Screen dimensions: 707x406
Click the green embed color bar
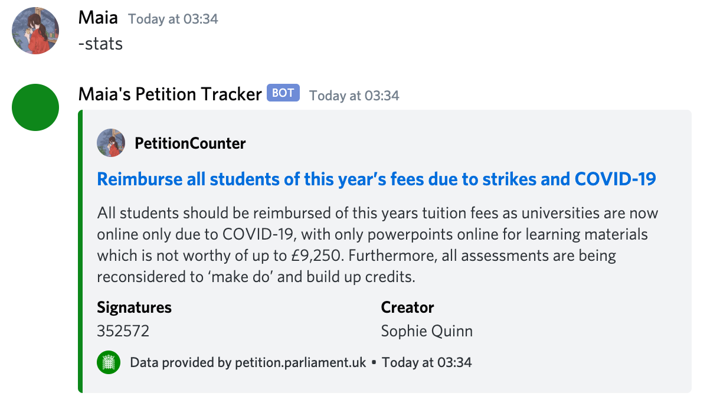(80, 251)
